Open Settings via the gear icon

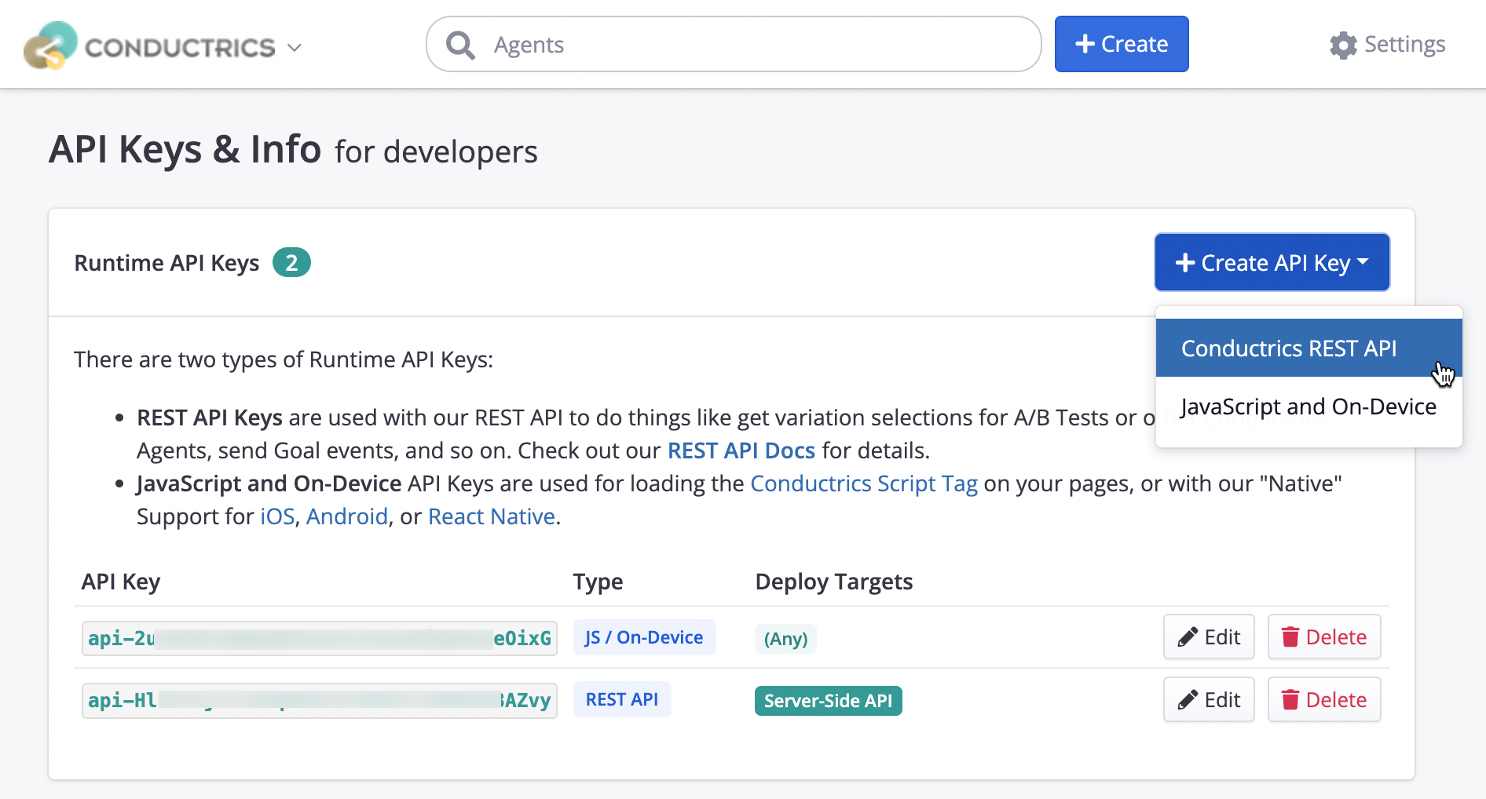pyautogui.click(x=1343, y=46)
